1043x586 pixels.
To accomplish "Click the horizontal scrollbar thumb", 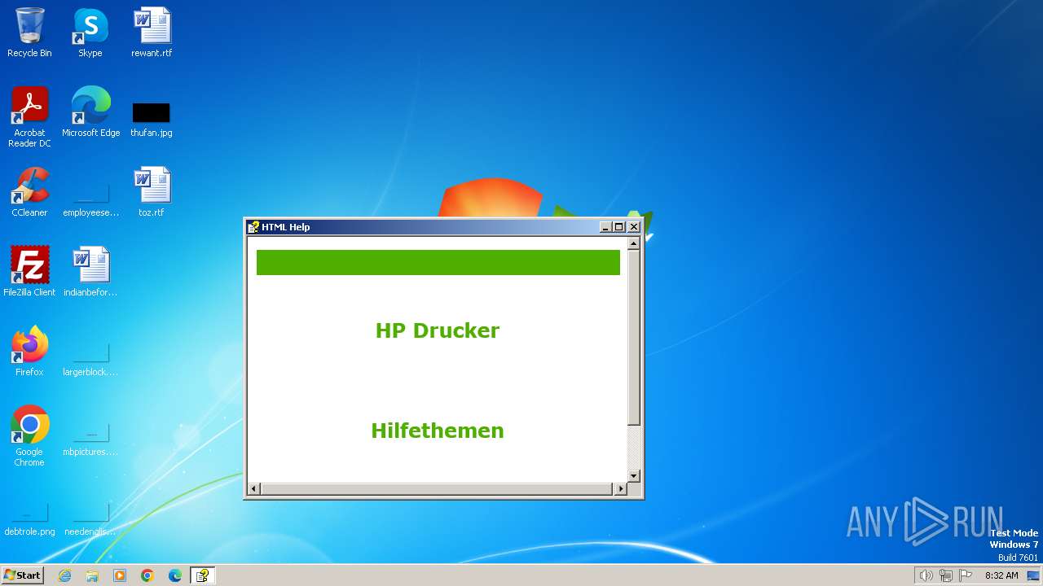I will (x=436, y=488).
